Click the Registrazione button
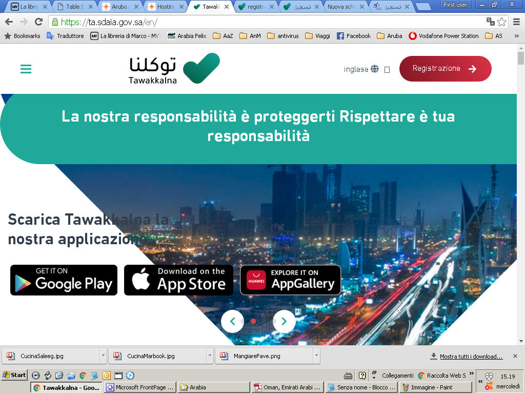The image size is (525, 394). (446, 69)
